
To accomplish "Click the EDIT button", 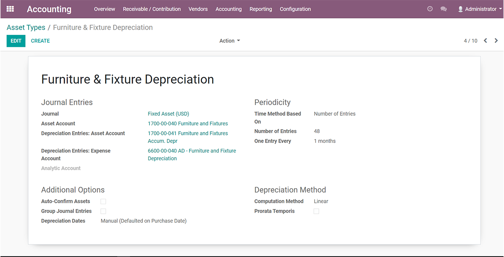I will pyautogui.click(x=16, y=41).
